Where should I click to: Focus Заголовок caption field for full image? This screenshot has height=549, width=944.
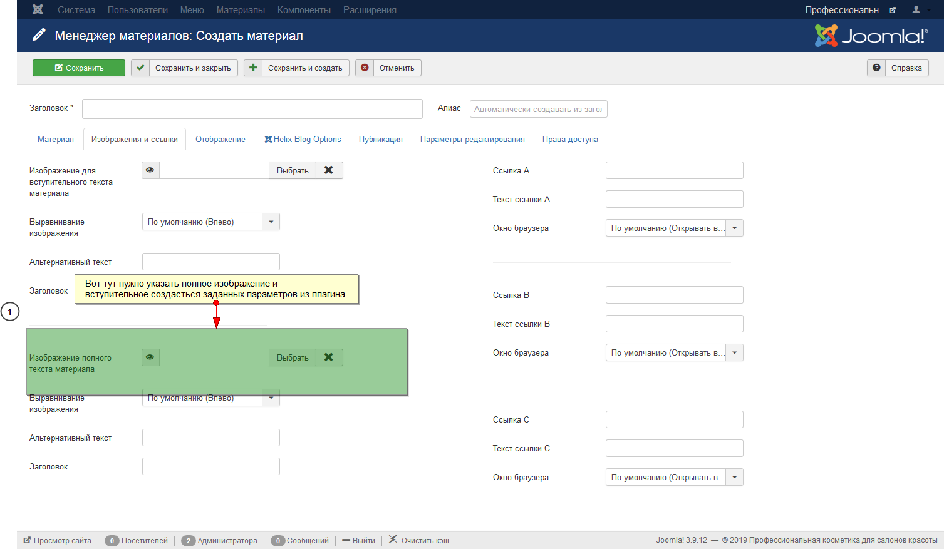[211, 466]
